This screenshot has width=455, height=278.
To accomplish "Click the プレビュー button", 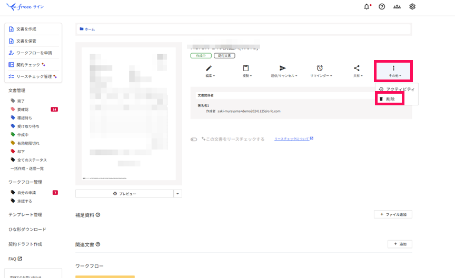I will click(124, 194).
